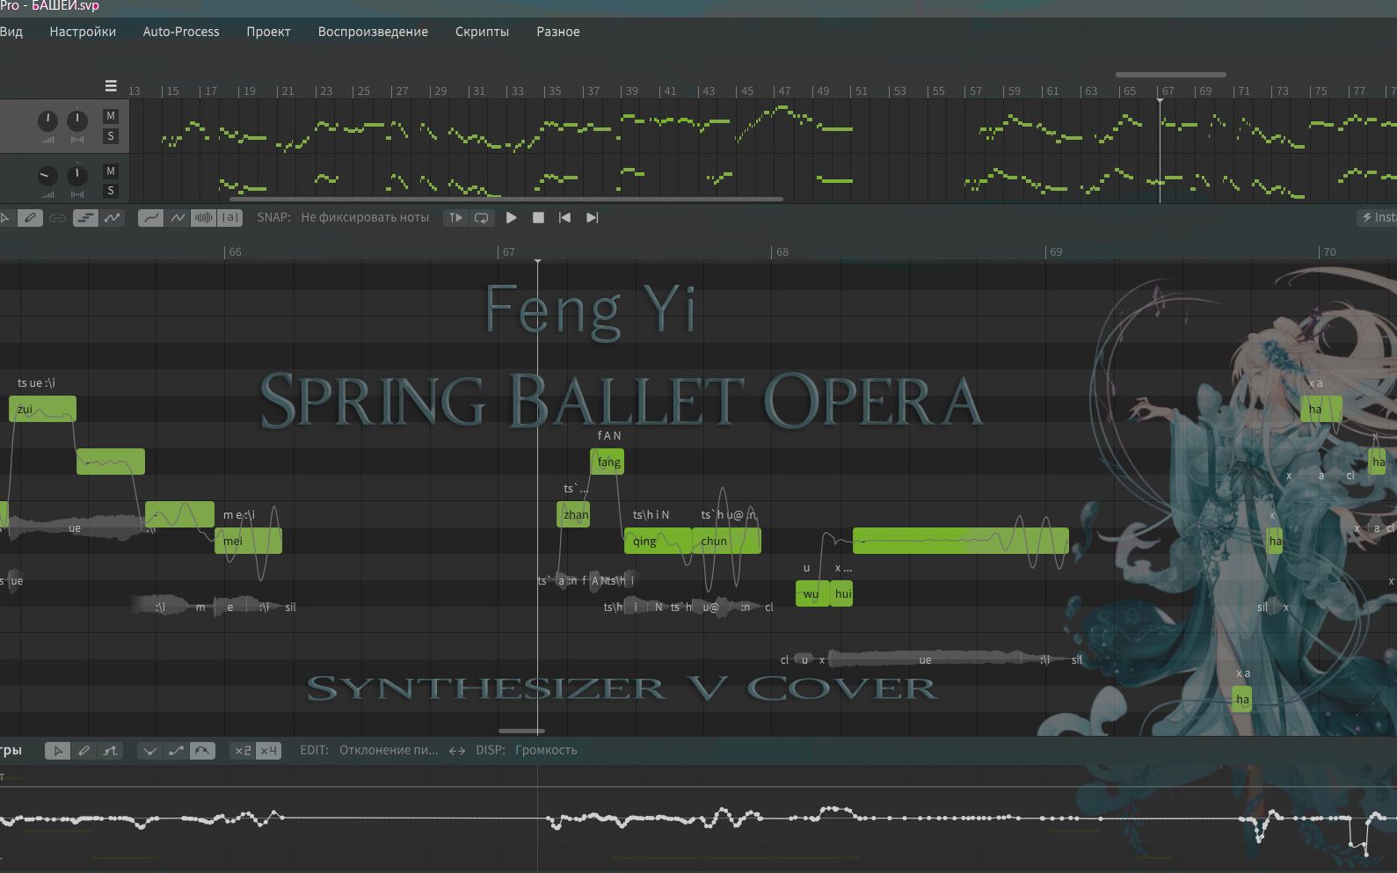Toggle auto-scroll follow playhead button
Image resolution: width=1397 pixels, height=873 pixels.
455,218
